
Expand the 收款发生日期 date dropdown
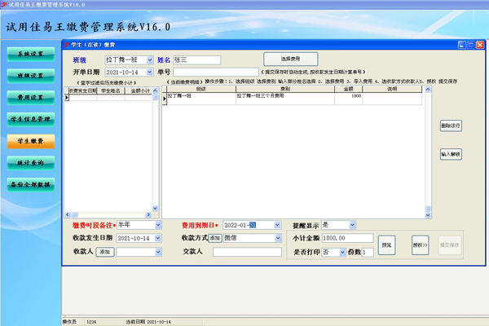pyautogui.click(x=158, y=238)
